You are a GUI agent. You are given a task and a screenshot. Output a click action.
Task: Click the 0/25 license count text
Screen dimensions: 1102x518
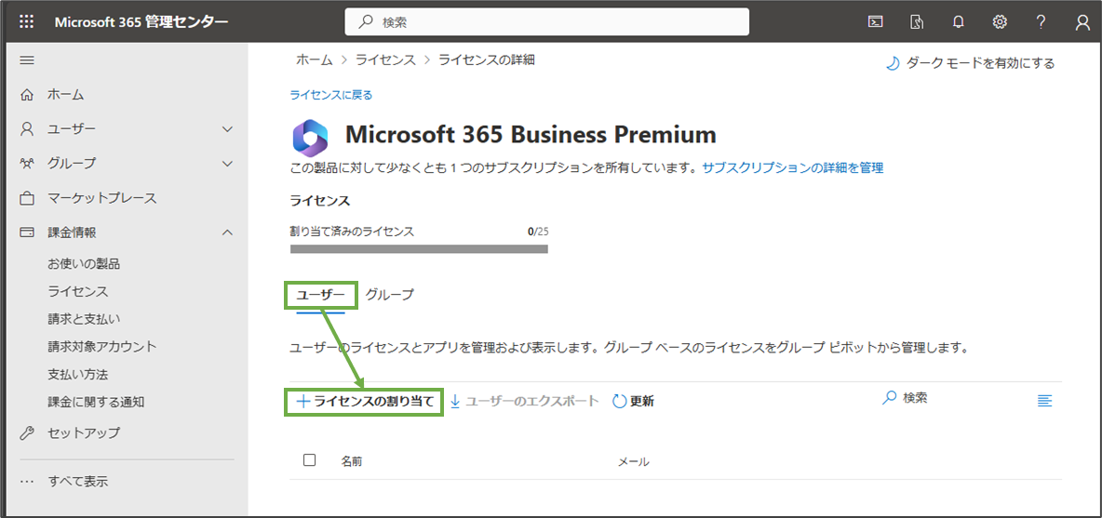[x=538, y=231]
